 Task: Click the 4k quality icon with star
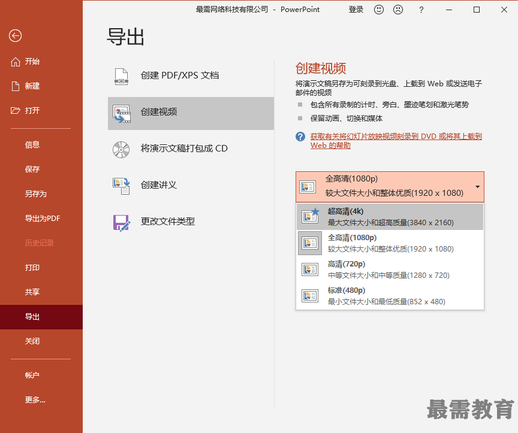310,216
